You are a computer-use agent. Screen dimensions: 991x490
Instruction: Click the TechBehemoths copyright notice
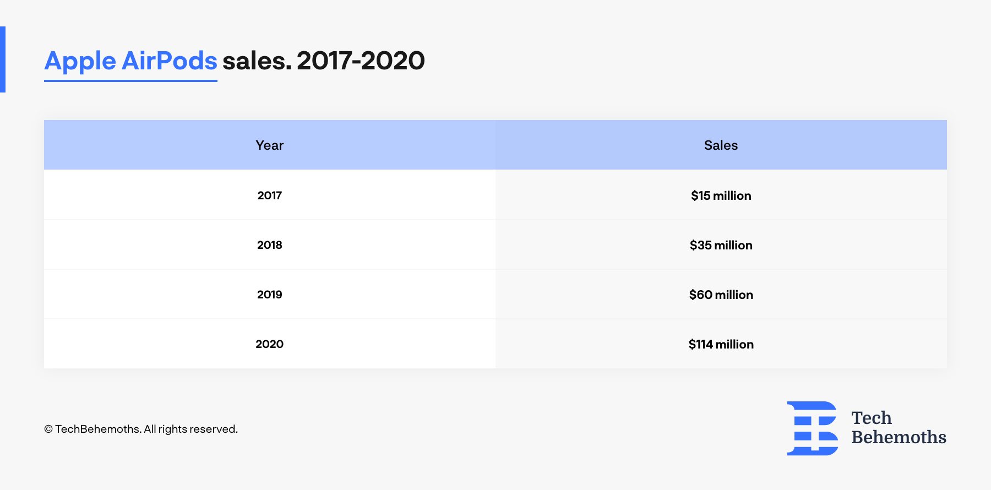[x=141, y=429]
